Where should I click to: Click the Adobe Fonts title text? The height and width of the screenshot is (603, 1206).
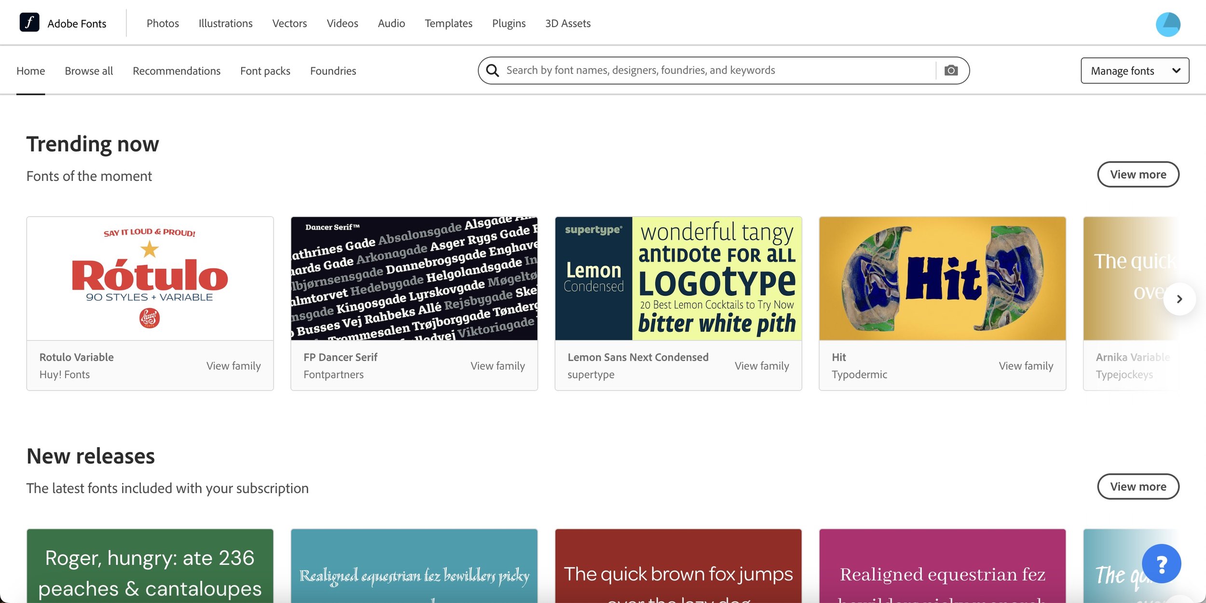tap(77, 23)
